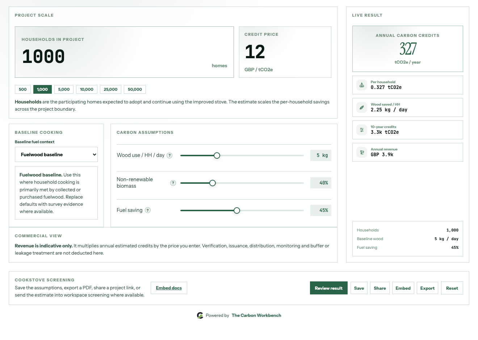Click the Reset button

point(452,288)
